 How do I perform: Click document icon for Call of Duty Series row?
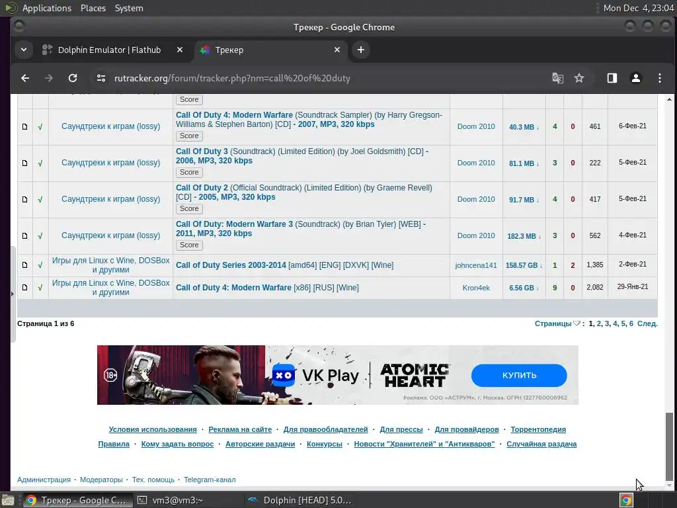pos(24,265)
